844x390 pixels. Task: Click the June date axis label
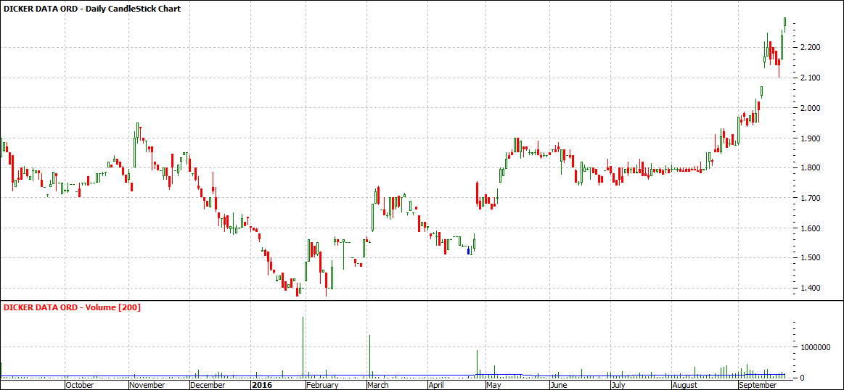[x=560, y=385]
